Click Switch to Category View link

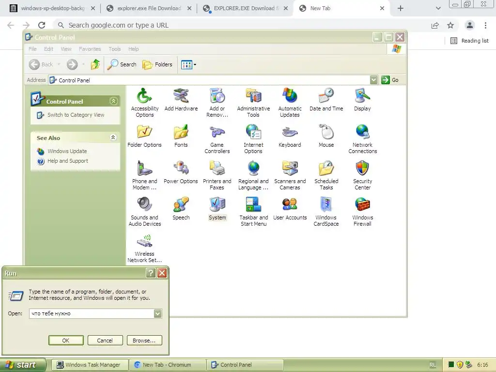pos(76,115)
